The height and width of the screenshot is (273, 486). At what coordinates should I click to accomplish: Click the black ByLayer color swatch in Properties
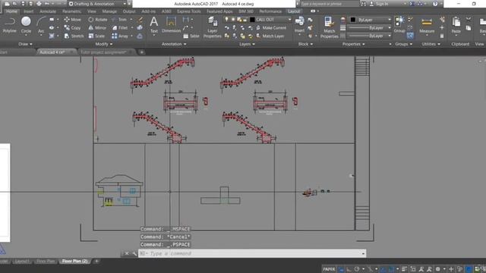(x=353, y=20)
